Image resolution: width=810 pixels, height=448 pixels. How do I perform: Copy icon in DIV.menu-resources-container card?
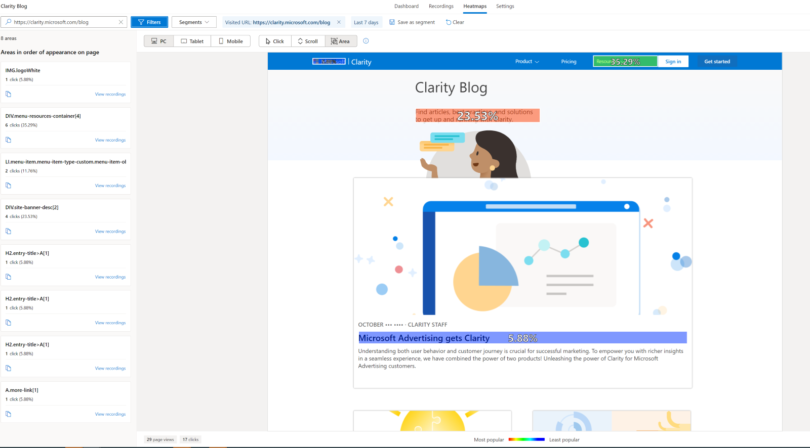point(8,140)
